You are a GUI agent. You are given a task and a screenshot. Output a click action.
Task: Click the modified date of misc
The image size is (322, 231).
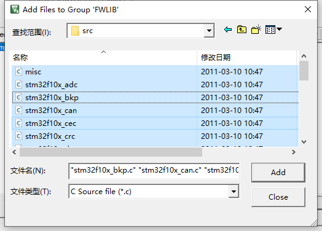(232, 72)
